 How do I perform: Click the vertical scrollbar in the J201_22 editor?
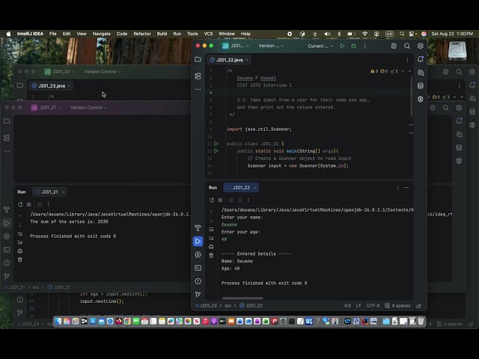pos(412,96)
